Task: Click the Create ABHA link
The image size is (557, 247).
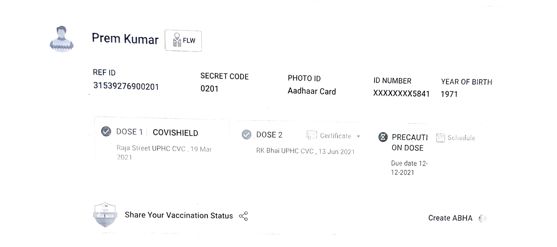Action: 450,218
